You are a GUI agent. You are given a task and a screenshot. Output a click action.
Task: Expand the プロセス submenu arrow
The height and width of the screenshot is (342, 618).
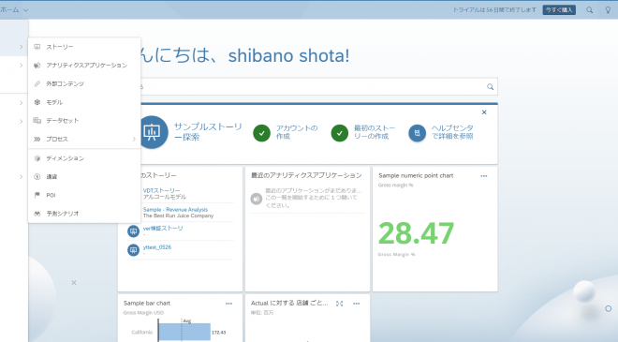[x=134, y=139]
